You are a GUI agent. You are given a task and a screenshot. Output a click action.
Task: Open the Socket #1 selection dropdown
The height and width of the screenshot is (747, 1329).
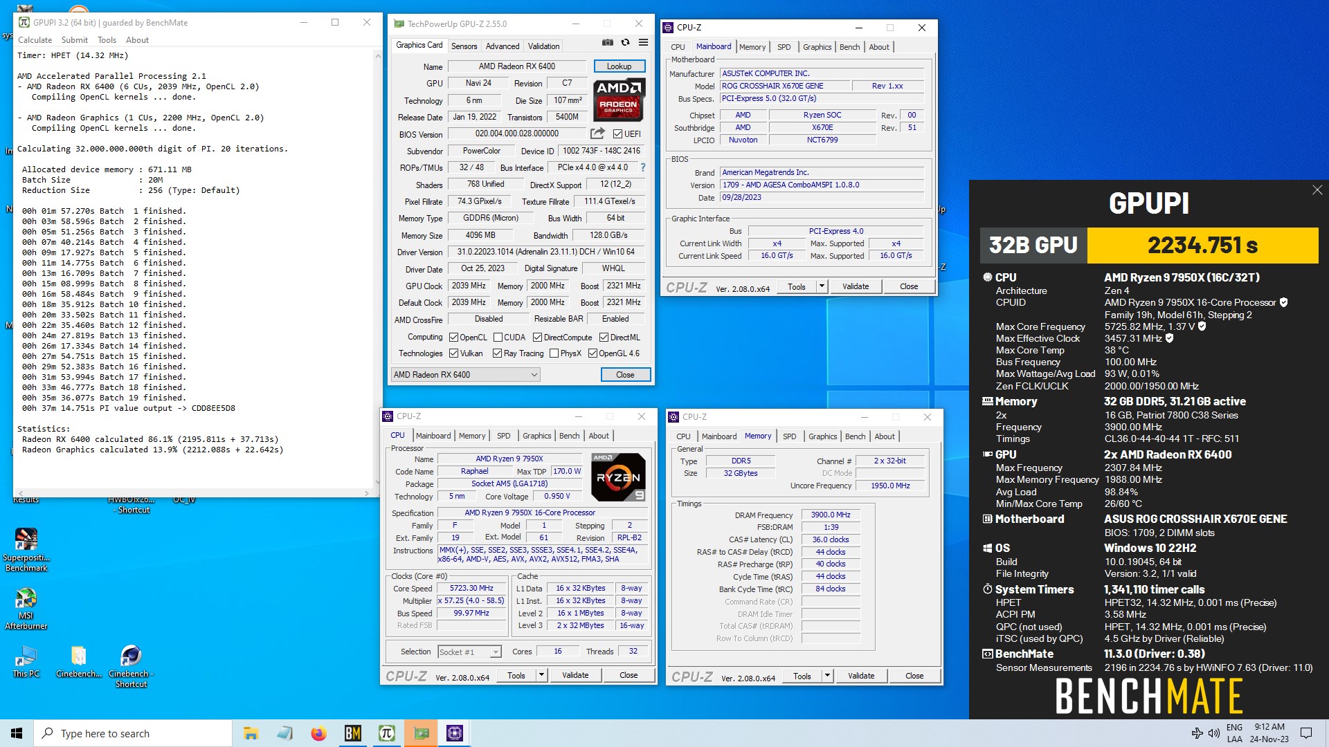[469, 652]
